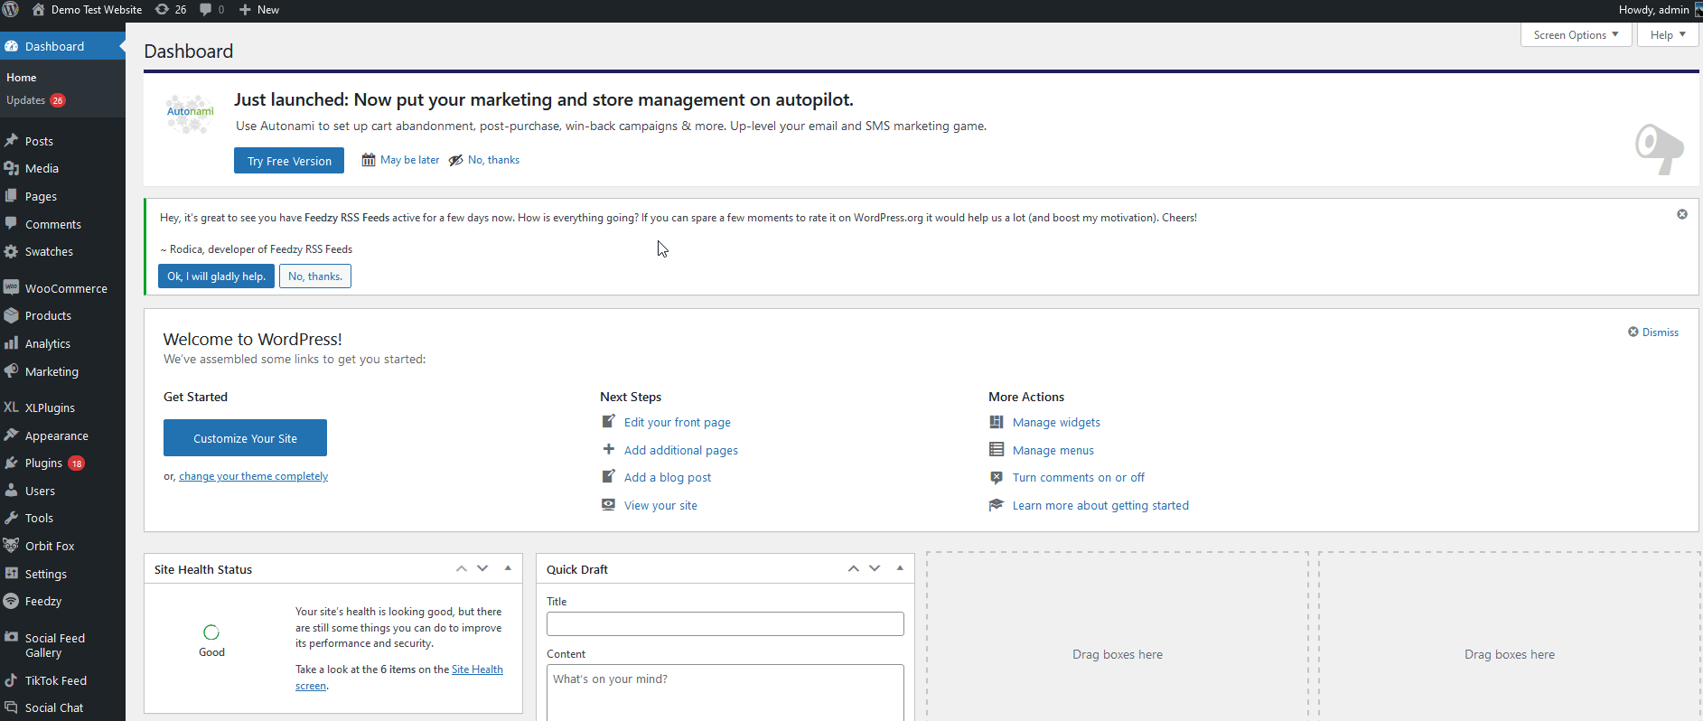
Task: Expand the Screen Options dropdown
Action: coord(1576,35)
